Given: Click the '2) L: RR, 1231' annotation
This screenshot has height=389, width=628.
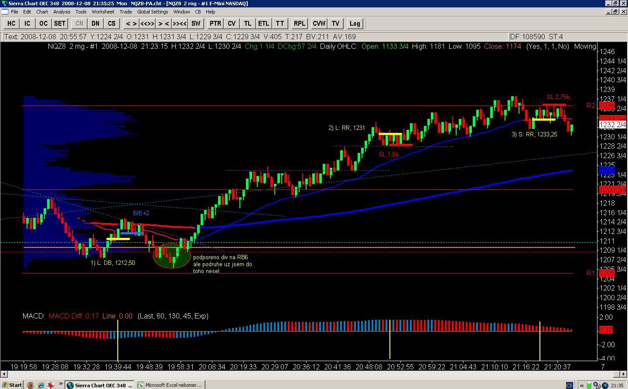Looking at the screenshot, I should click(347, 128).
